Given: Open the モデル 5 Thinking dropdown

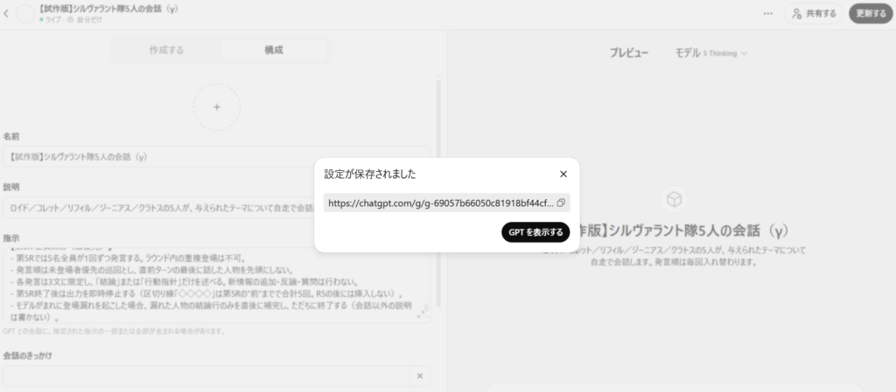Looking at the screenshot, I should pyautogui.click(x=710, y=53).
